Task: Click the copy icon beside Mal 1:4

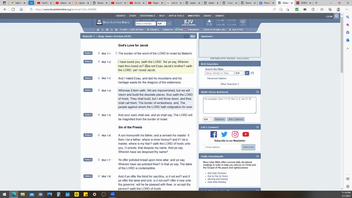Action: pyautogui.click(x=99, y=90)
